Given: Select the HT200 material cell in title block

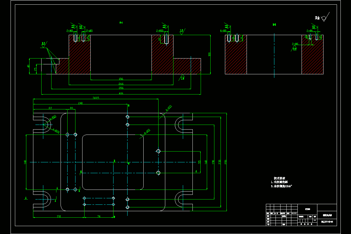Looking at the screenshot, I should pos(308,209).
